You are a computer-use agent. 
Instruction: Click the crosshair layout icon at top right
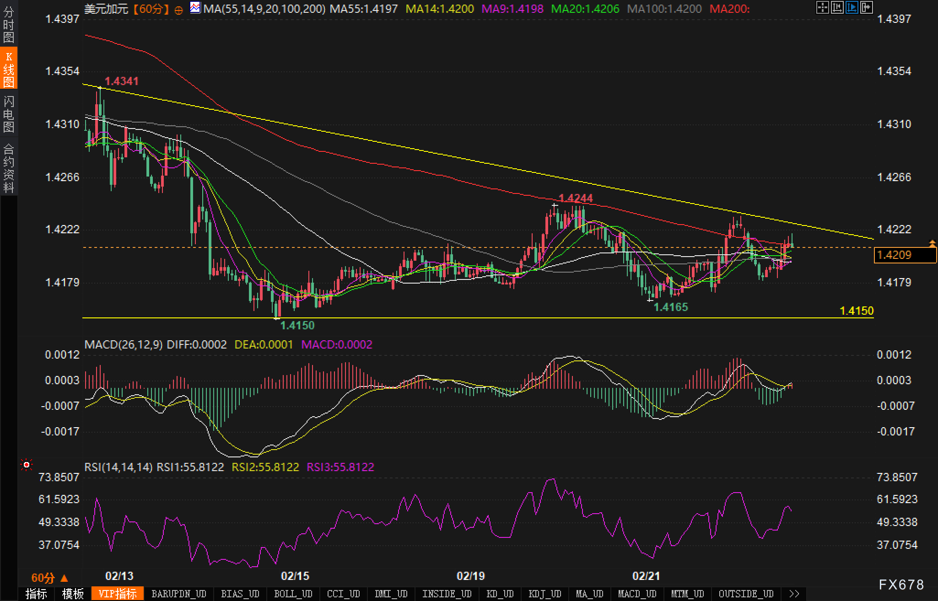click(x=822, y=7)
